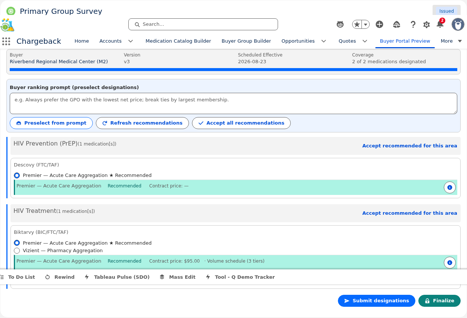Select the Buyer Portal Preview tab
Viewport: 467px width, 318px height.
405,41
